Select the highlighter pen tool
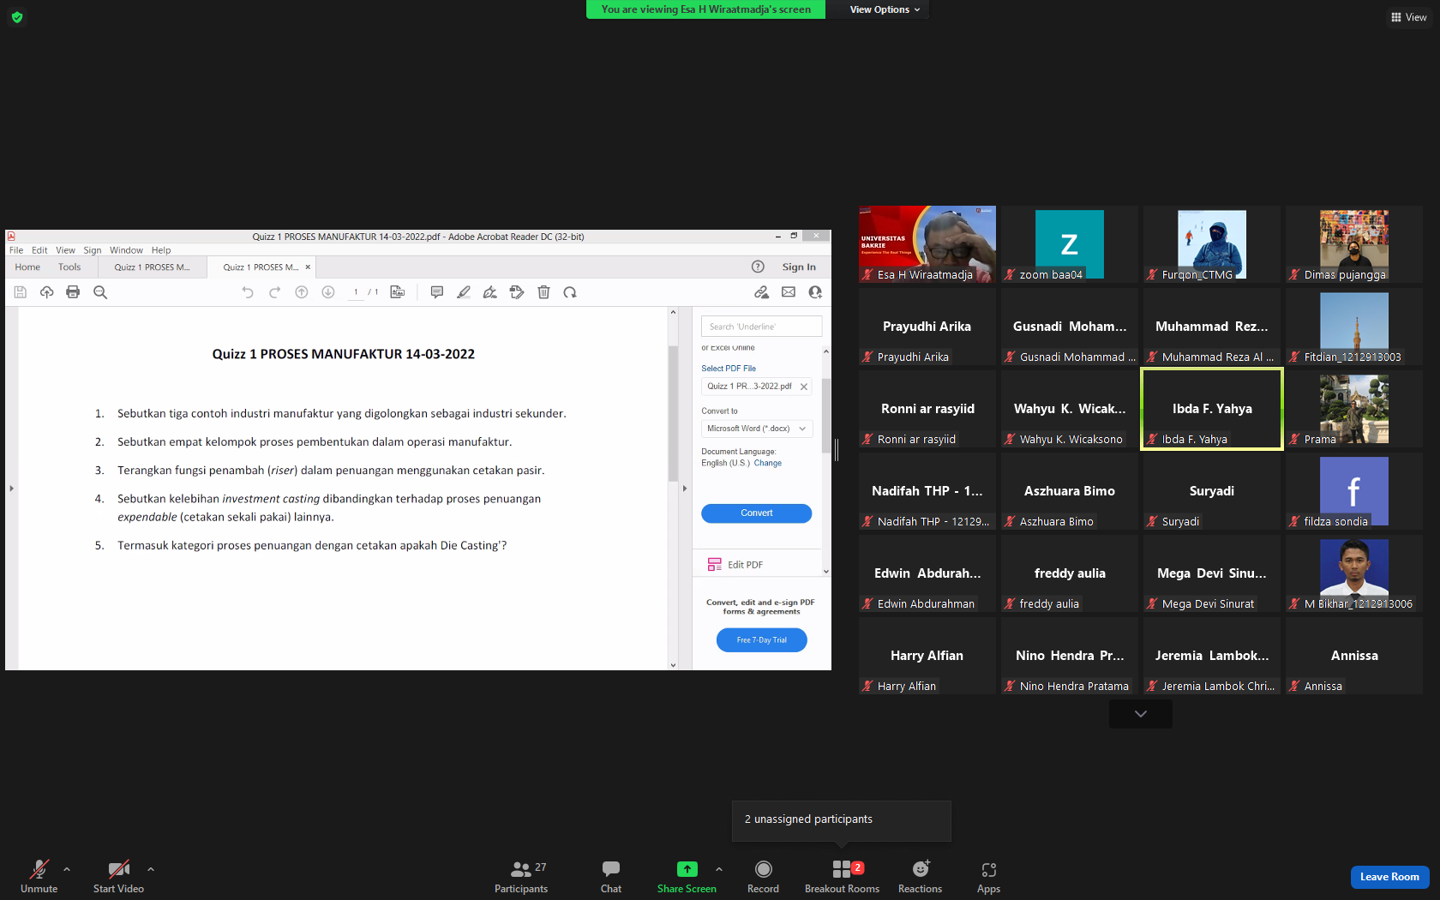 tap(464, 292)
